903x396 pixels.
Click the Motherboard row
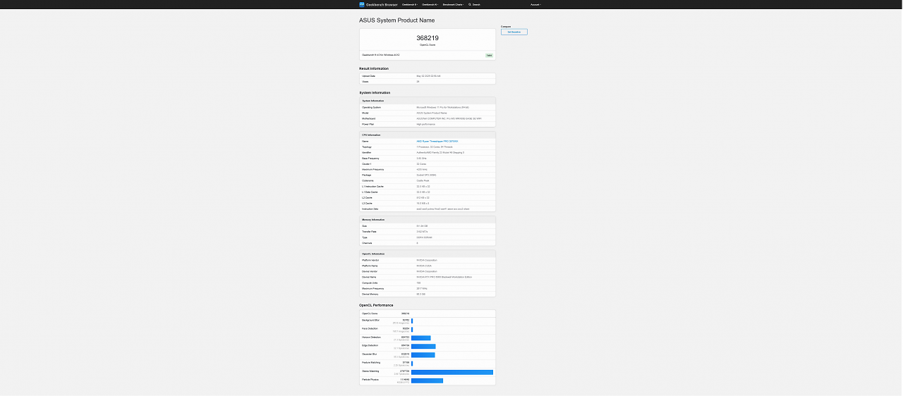(x=428, y=118)
